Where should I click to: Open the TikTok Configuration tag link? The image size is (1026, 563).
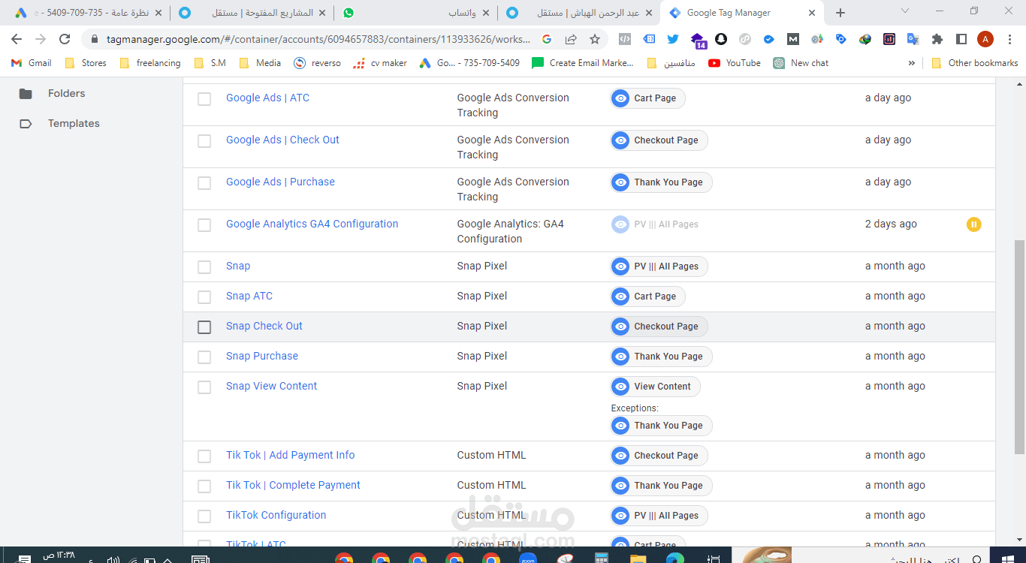pos(276,515)
